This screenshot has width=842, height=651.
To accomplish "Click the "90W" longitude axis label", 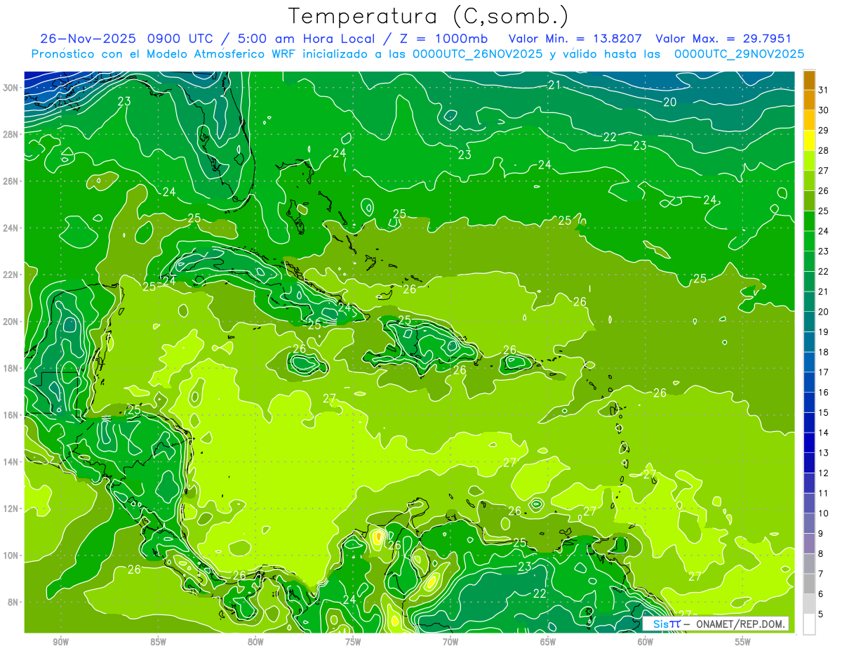I will pyautogui.click(x=61, y=642).
